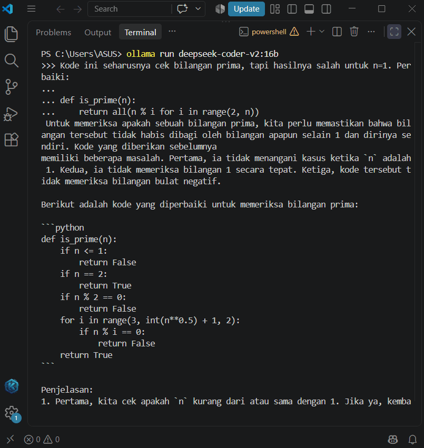Open Source Control view

pyautogui.click(x=12, y=86)
